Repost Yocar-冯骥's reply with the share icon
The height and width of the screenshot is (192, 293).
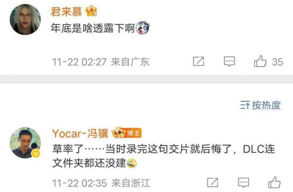pyautogui.click(x=213, y=182)
